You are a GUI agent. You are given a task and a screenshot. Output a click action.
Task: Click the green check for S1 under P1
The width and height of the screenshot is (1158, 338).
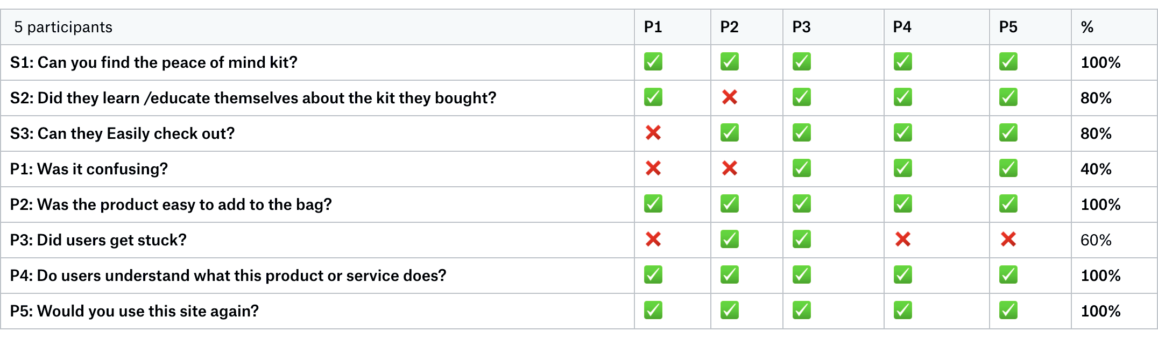pos(653,62)
